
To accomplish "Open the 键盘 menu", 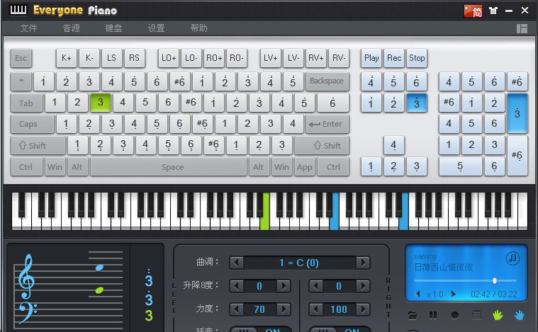I will [x=113, y=28].
